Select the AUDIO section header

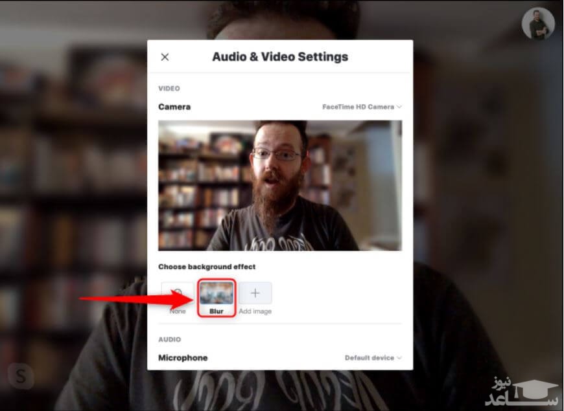tap(170, 340)
